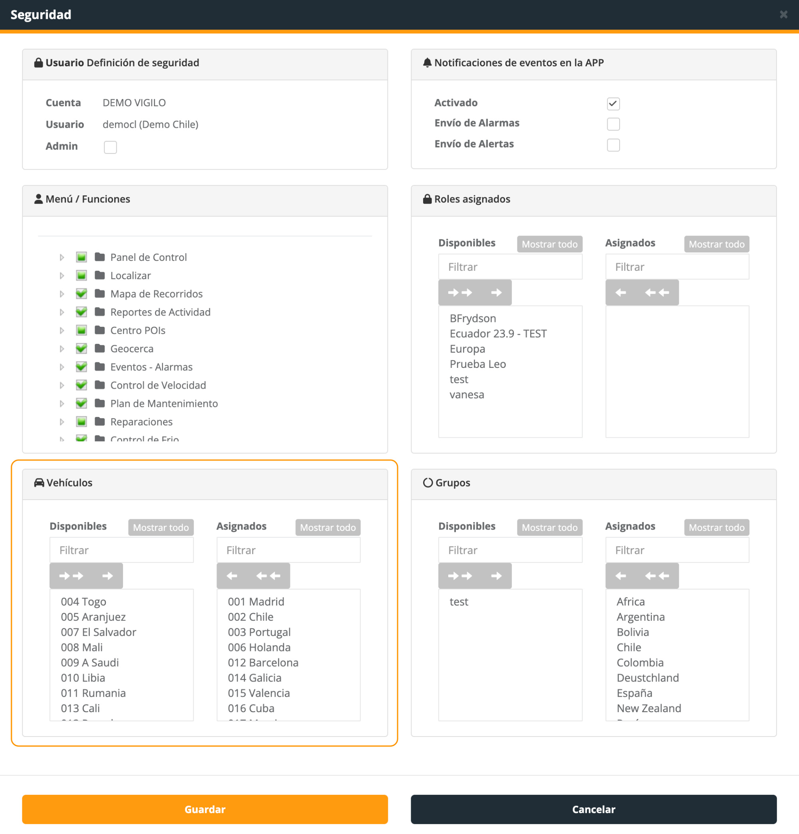
Task: Uncheck the Activado notifications checkbox
Action: point(613,103)
